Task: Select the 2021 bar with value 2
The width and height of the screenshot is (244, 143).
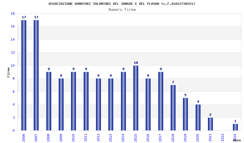Action: [x=210, y=124]
